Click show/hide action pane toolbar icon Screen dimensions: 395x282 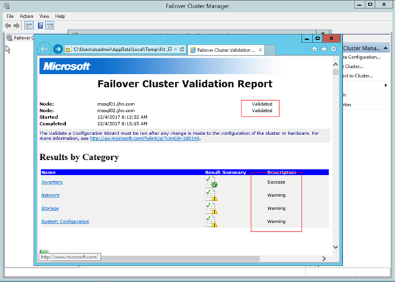point(50,25)
